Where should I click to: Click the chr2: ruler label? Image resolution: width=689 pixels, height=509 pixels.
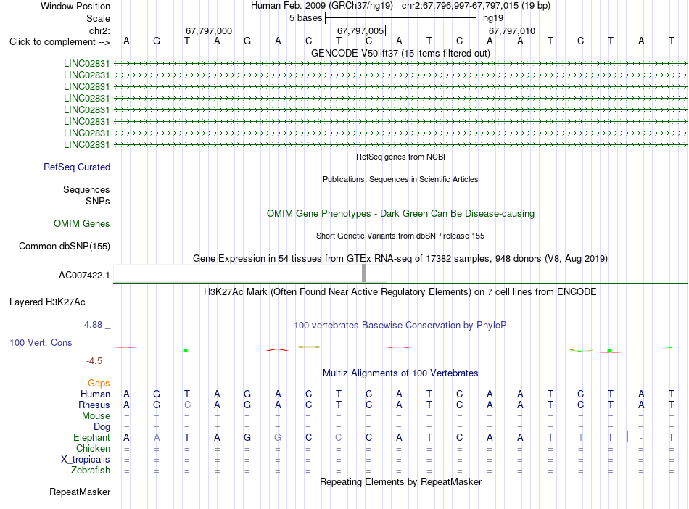[x=100, y=30]
